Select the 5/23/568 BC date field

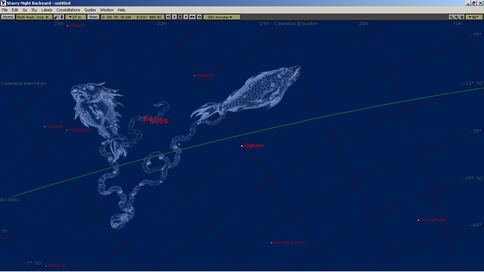tap(149, 17)
